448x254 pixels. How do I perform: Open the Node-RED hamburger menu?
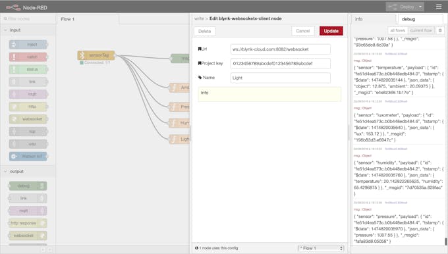point(439,7)
